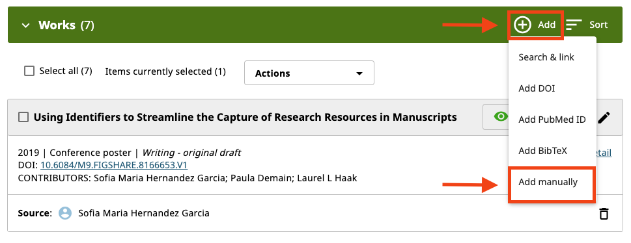This screenshot has height=243, width=631.
Task: Collapse the Works section chevron
Action: tap(26, 25)
